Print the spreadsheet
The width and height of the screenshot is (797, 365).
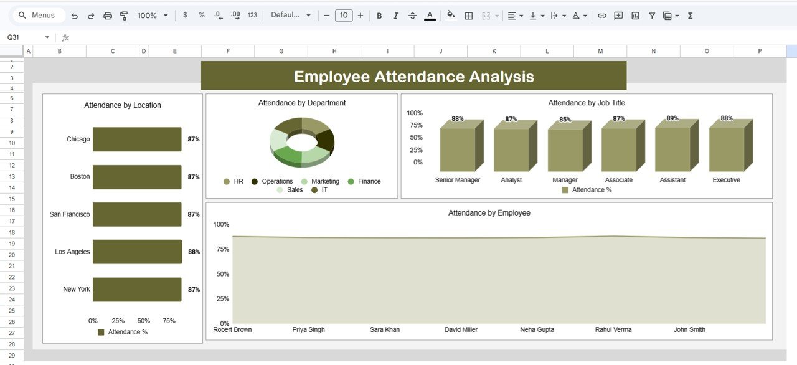pos(108,16)
